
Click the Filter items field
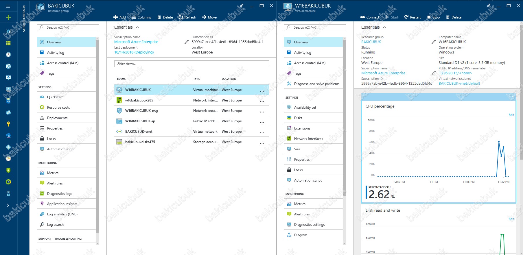click(x=191, y=64)
